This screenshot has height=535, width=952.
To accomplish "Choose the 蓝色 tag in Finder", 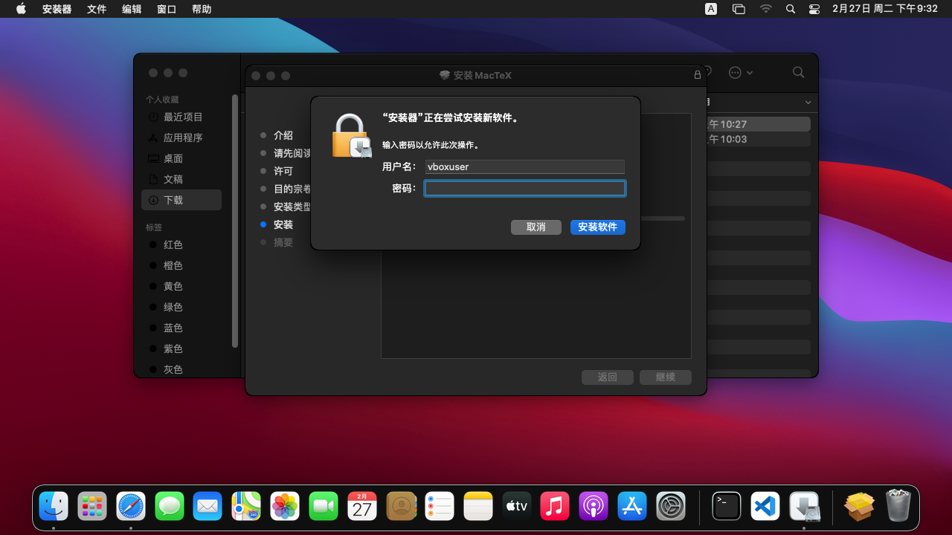I will 181,328.
